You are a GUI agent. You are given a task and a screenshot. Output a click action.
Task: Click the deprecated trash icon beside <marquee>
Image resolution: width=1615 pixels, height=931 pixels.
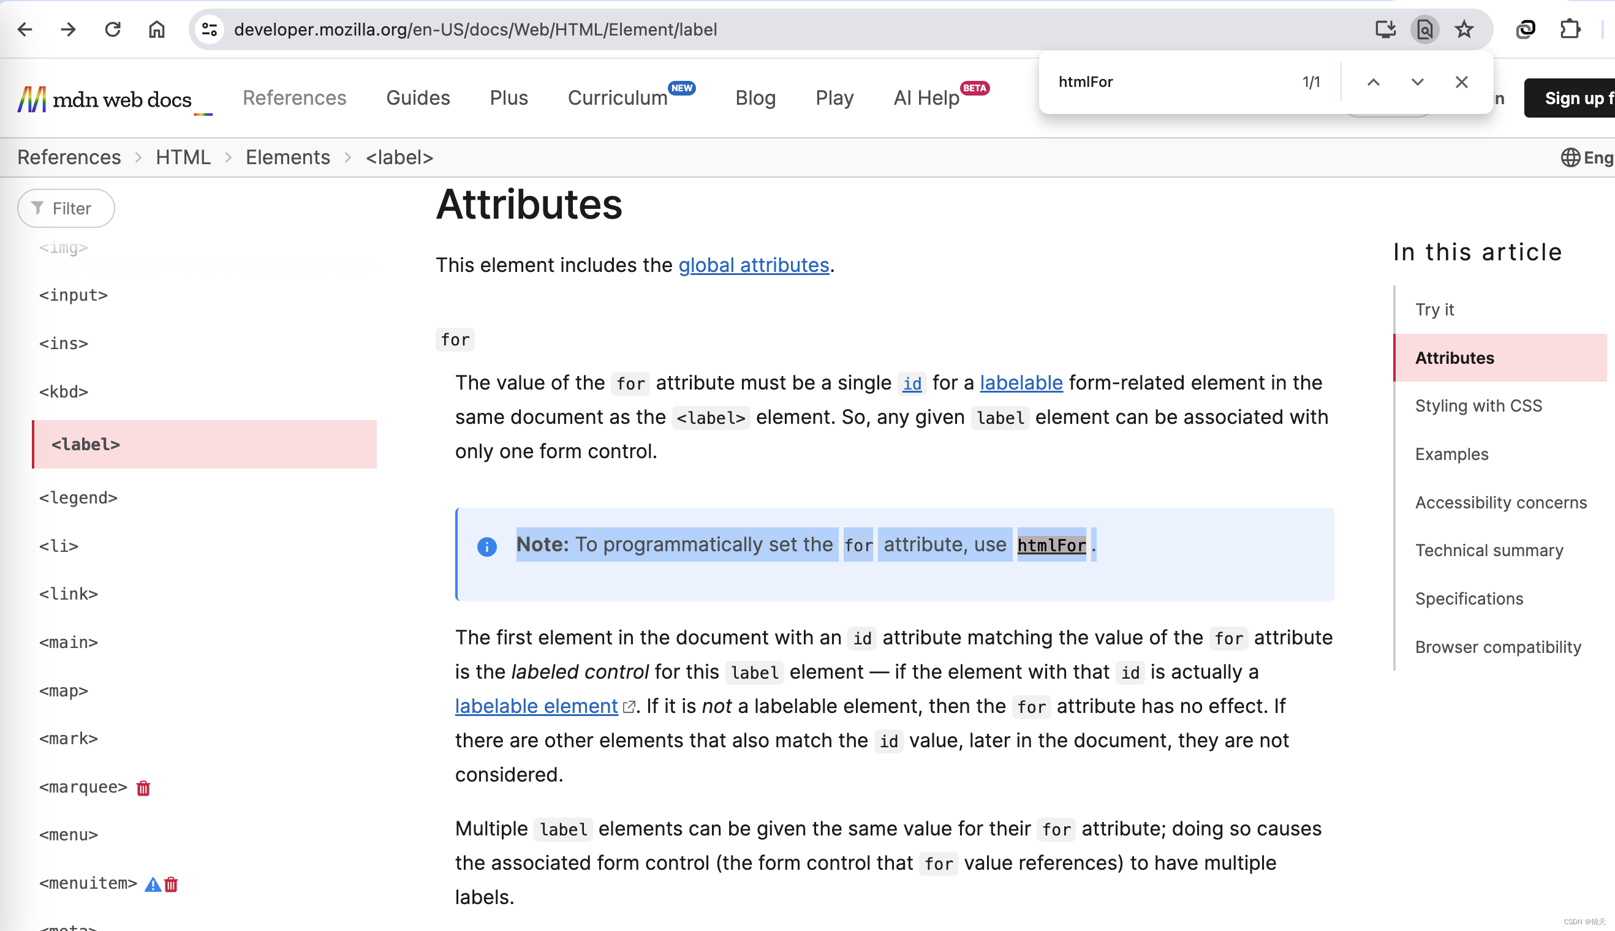click(143, 788)
